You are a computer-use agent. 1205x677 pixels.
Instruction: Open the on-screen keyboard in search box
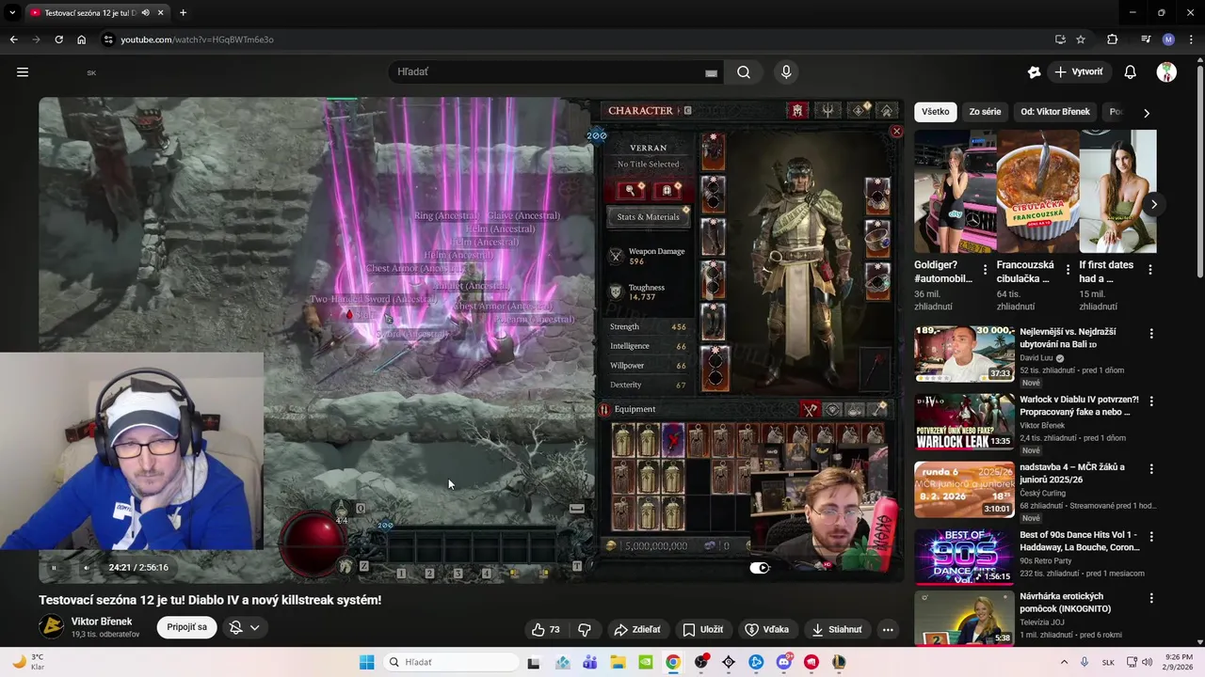[x=711, y=72]
